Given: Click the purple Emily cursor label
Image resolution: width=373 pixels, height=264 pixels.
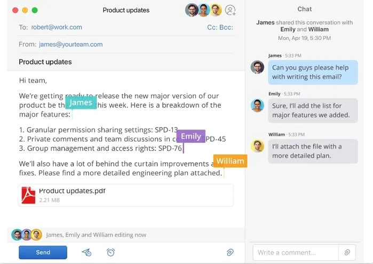Looking at the screenshot, I should coord(191,136).
